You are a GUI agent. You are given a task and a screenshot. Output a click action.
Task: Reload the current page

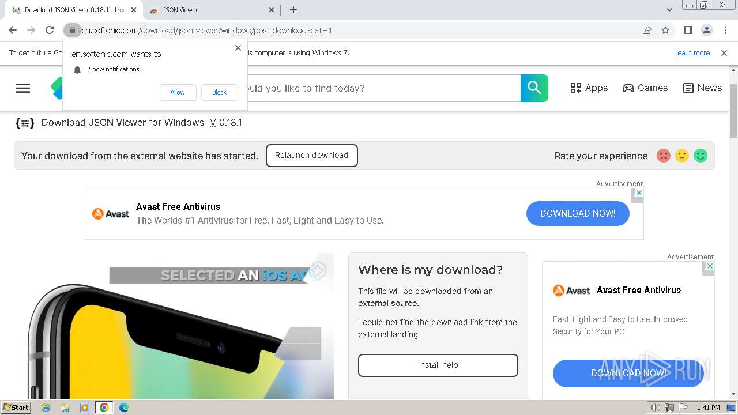pos(50,30)
